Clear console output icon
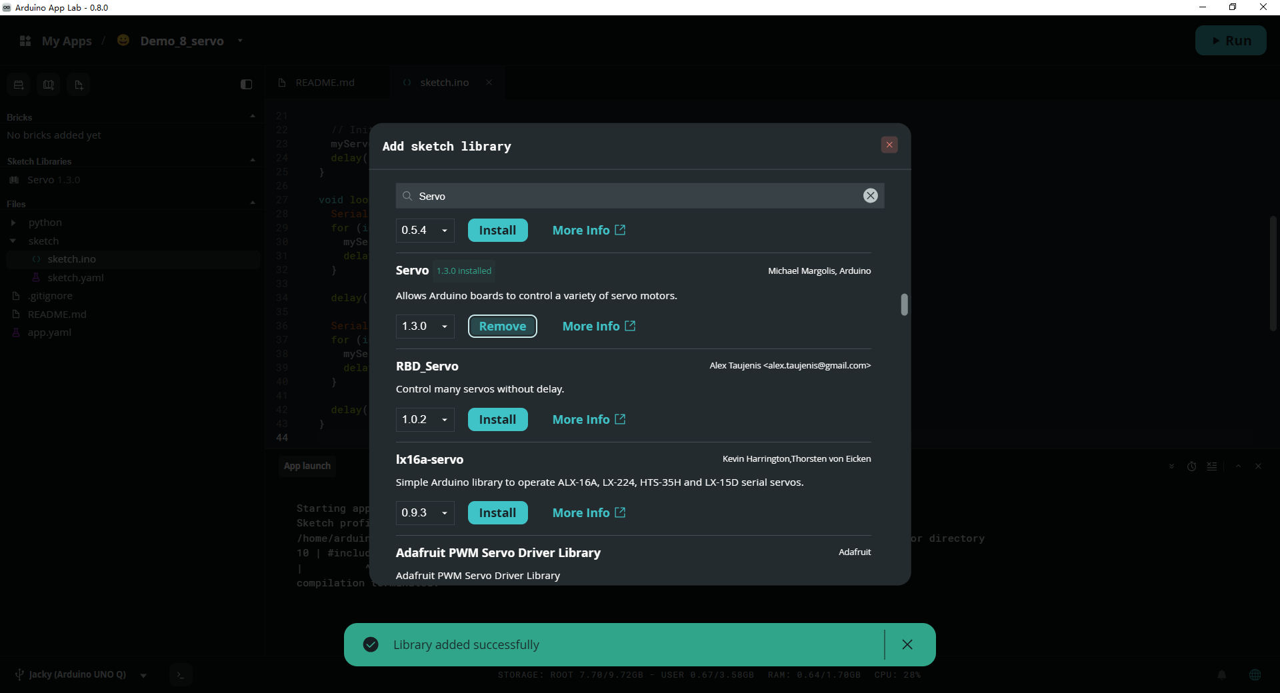This screenshot has height=693, width=1280. [x=1211, y=466]
